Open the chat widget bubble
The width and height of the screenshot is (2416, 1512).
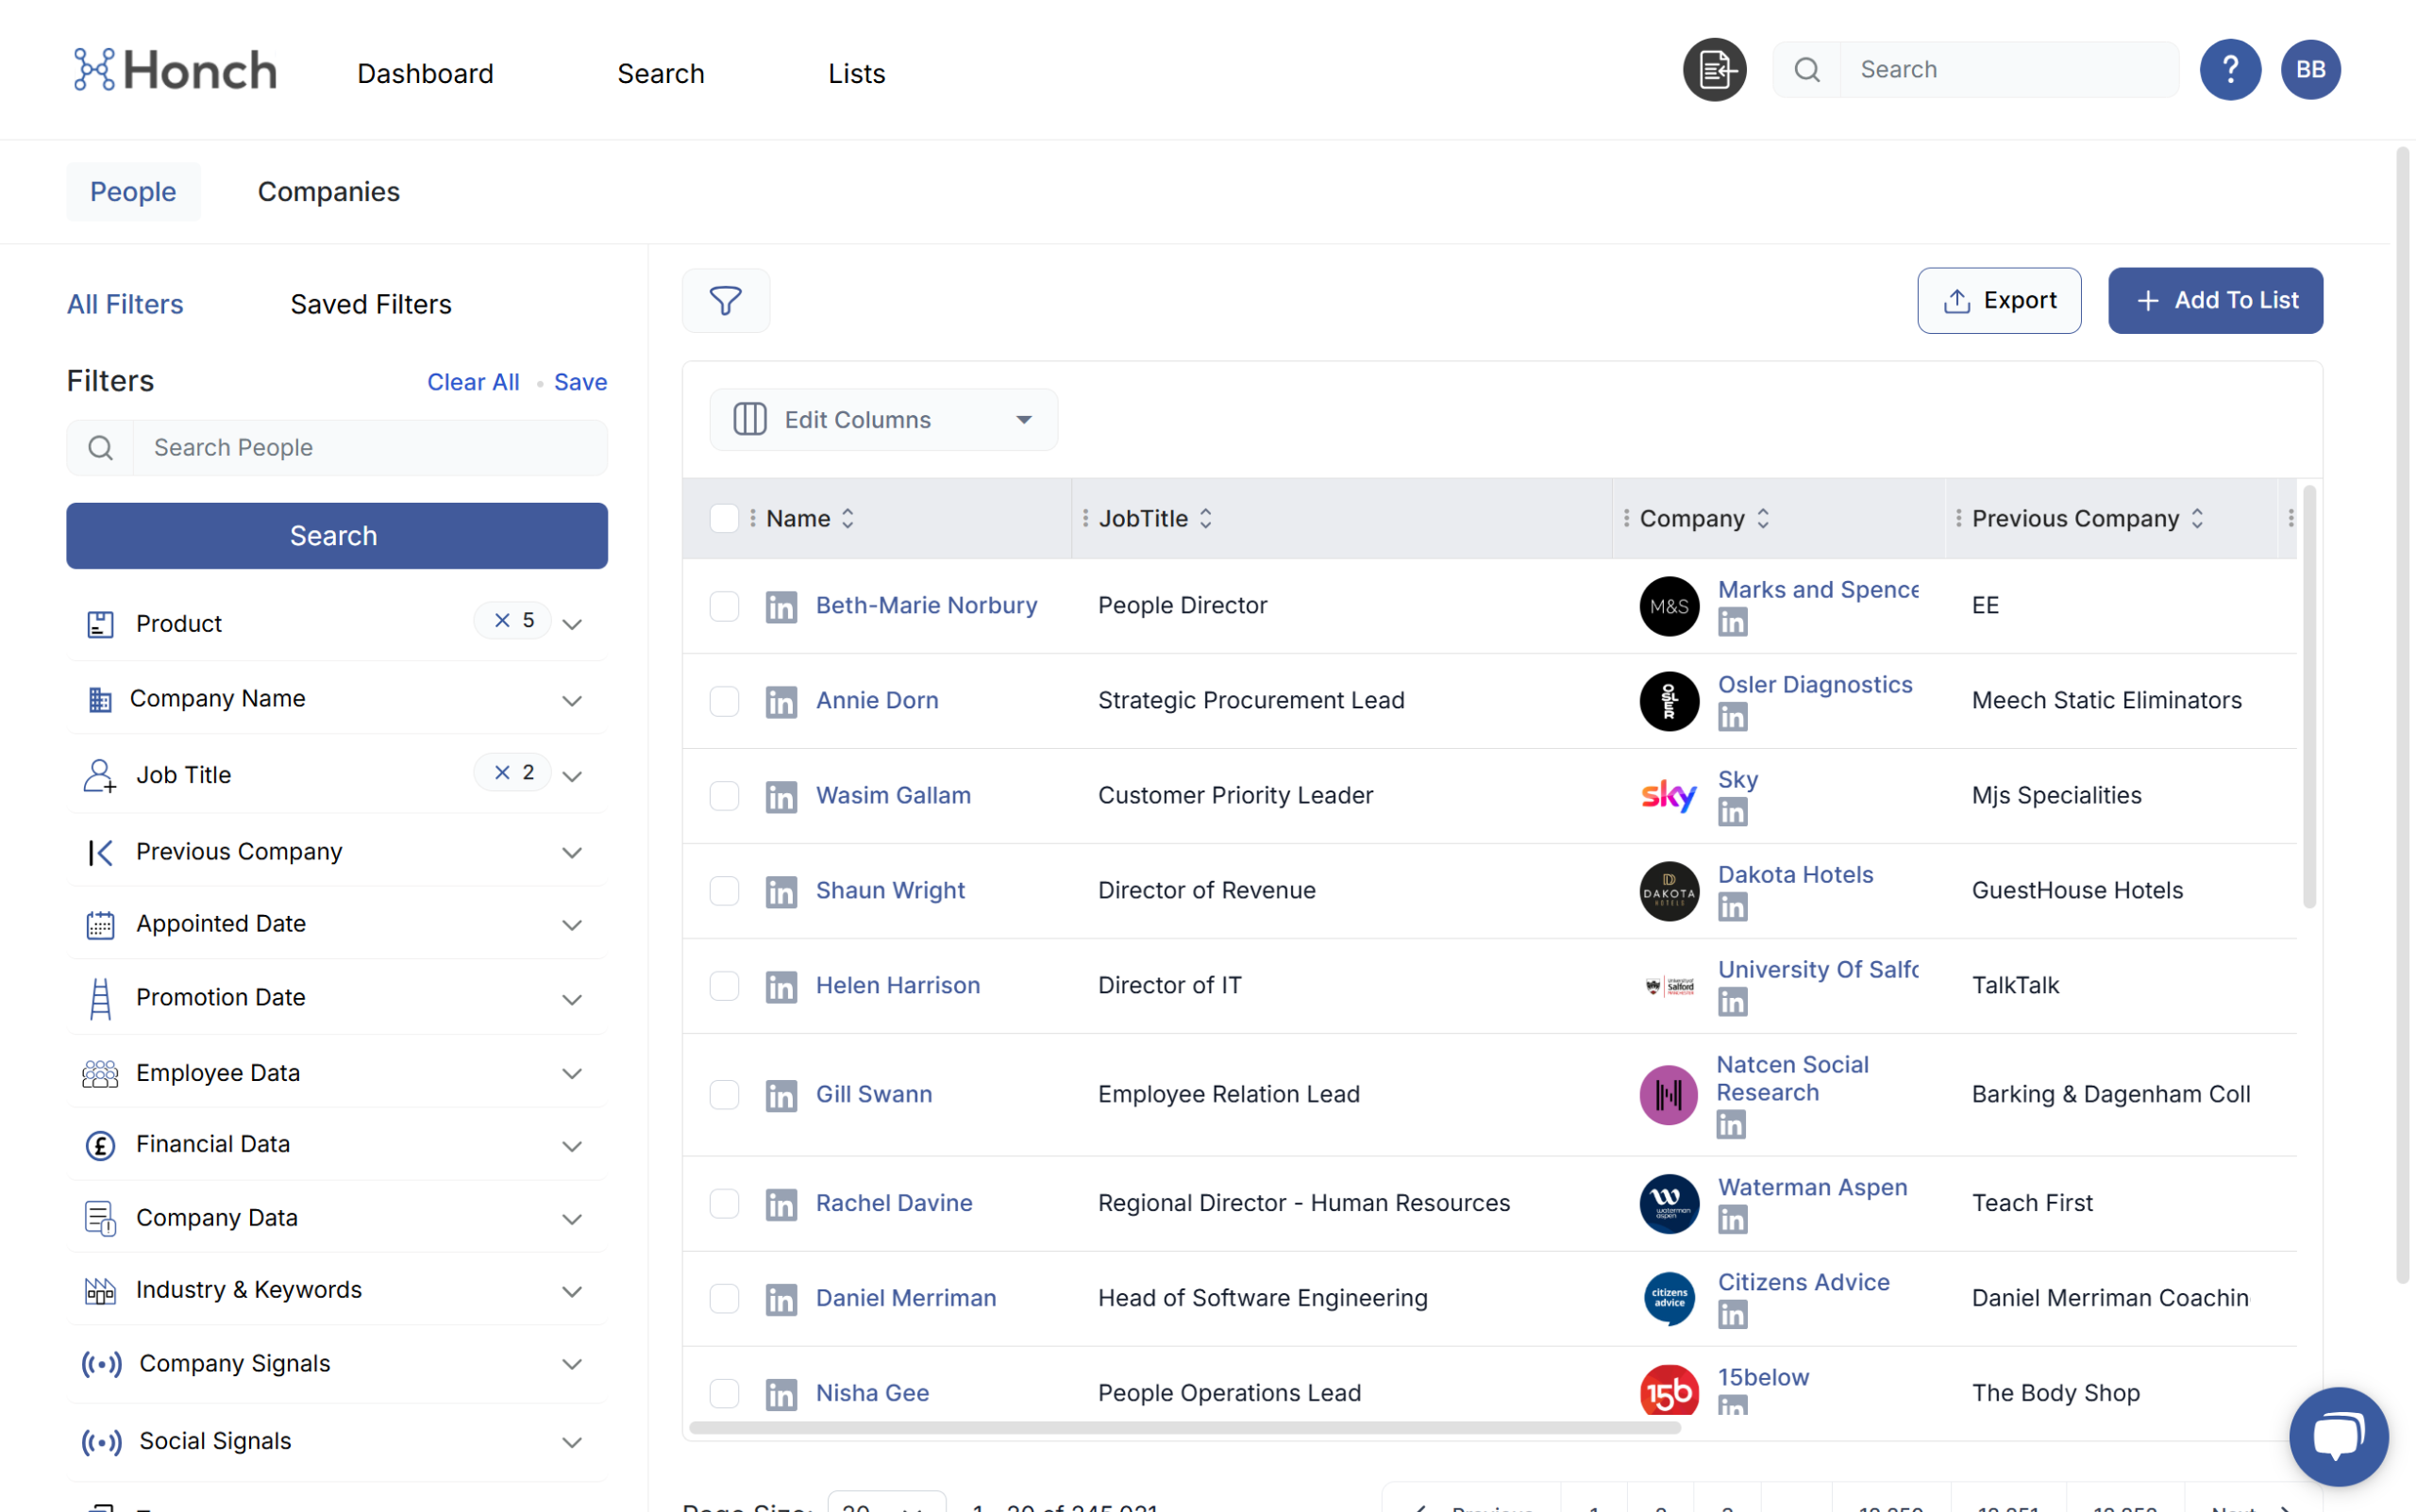[x=2337, y=1435]
